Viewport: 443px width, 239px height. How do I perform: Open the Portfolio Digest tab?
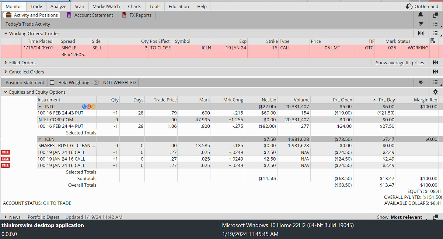44,217
